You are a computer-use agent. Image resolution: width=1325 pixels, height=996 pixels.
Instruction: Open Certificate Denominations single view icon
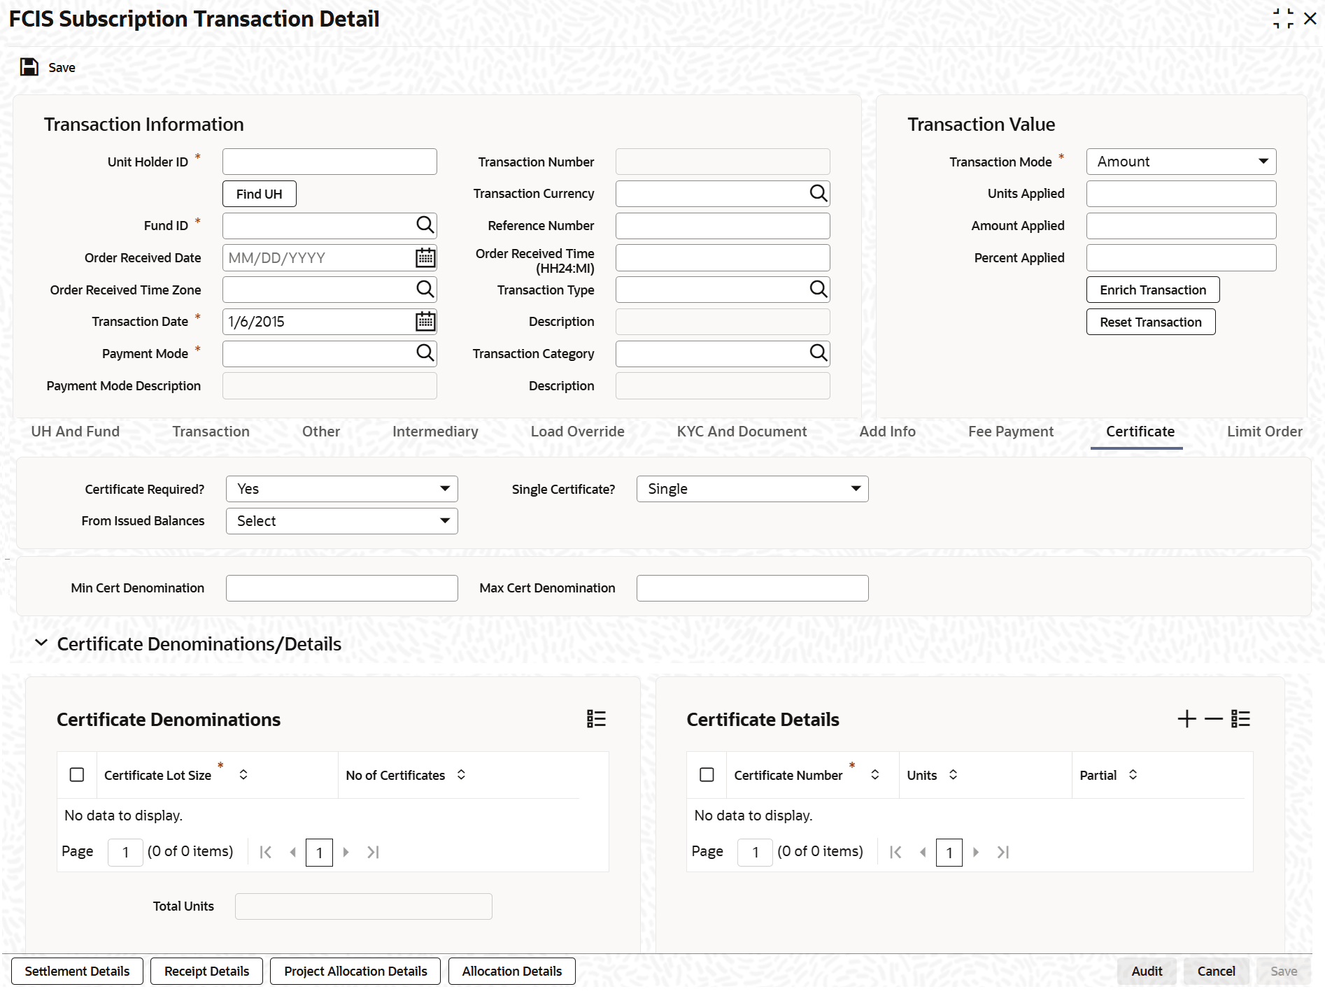(x=596, y=719)
